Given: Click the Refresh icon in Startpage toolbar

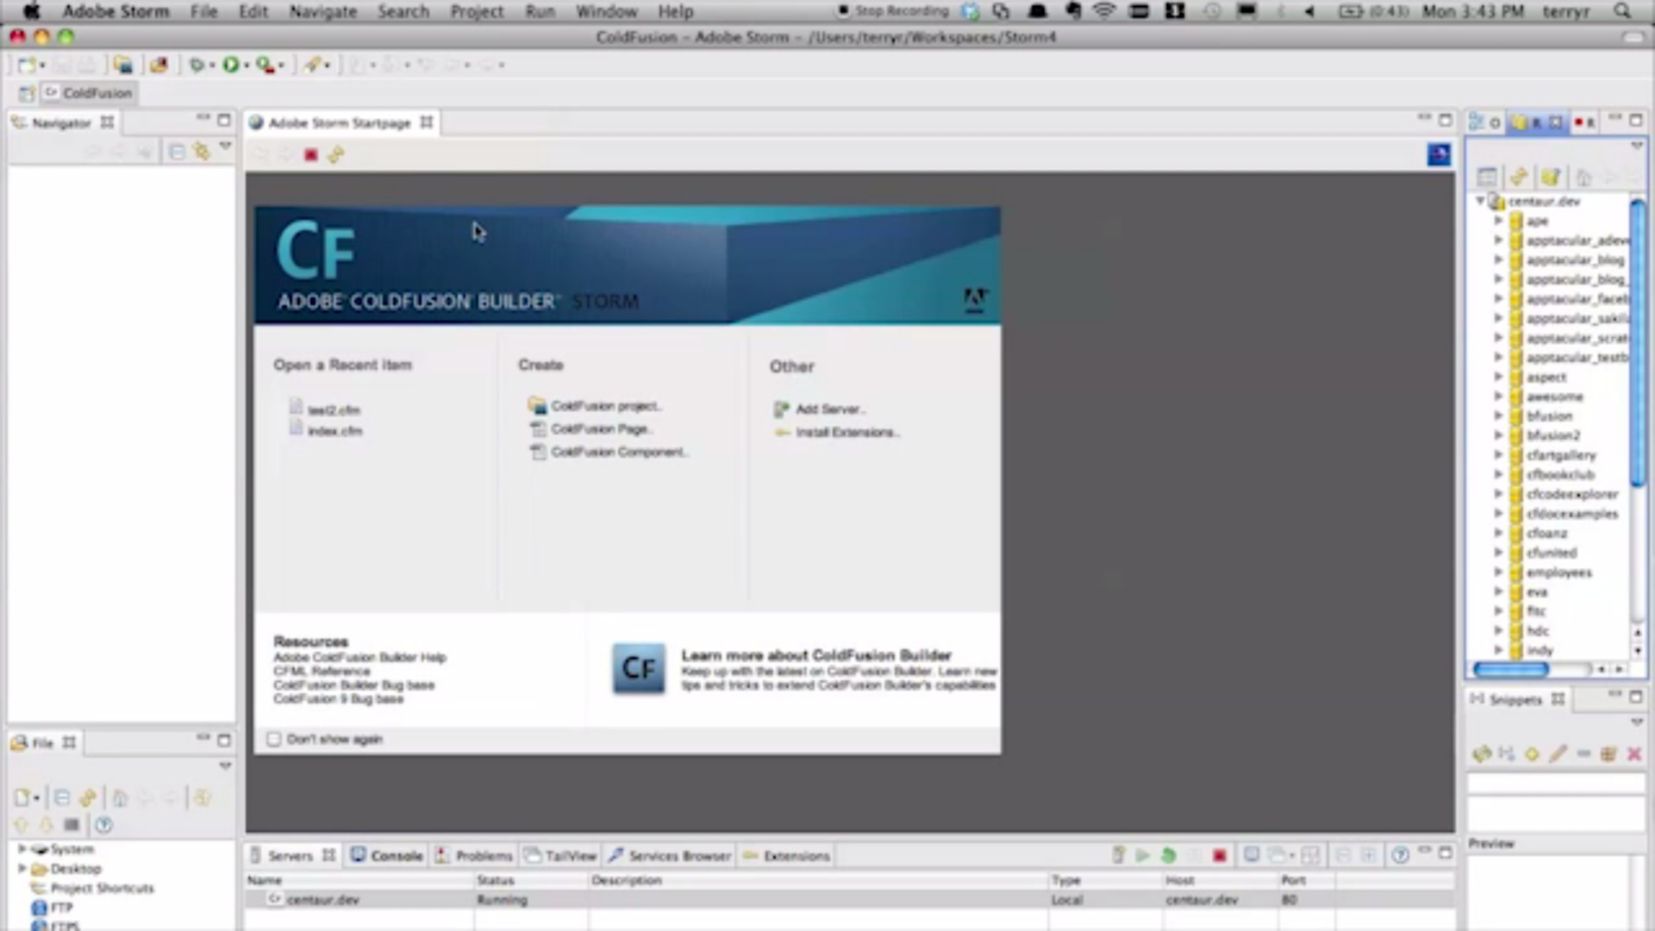Looking at the screenshot, I should click(336, 155).
